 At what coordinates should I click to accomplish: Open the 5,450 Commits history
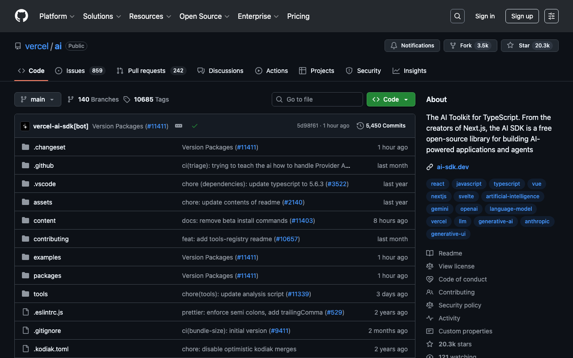pos(381,126)
